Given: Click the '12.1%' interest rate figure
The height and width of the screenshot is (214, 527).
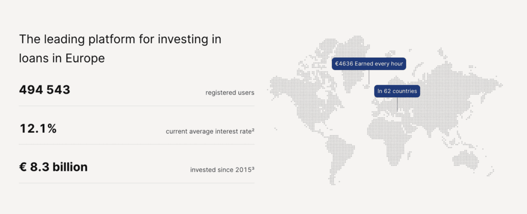Looking at the screenshot, I should (x=38, y=129).
